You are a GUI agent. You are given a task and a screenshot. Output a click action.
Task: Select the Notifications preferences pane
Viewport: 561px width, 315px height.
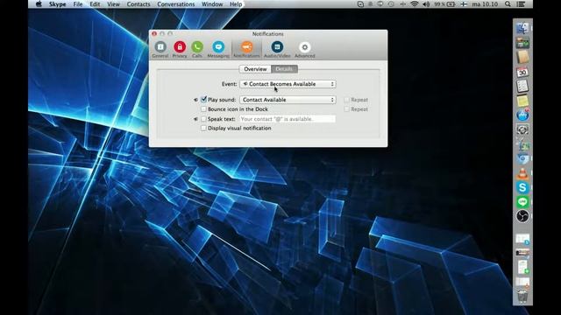(246, 50)
